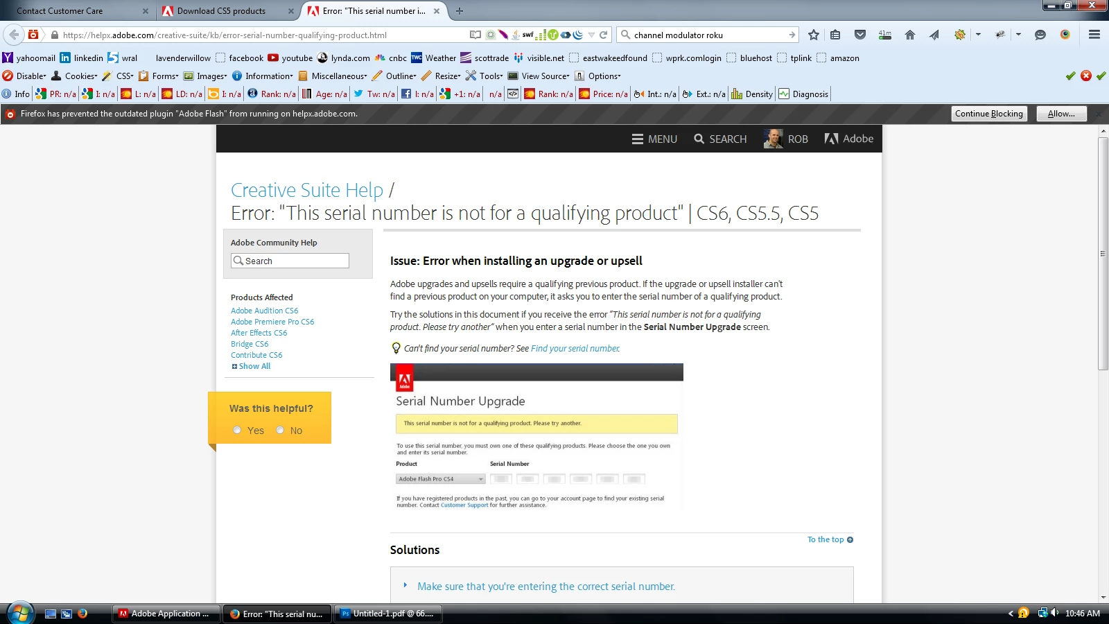Click SEARCH magnifier in Adobe header

pyautogui.click(x=720, y=139)
